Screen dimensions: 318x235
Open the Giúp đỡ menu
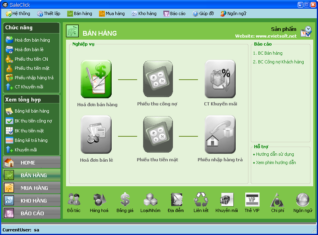pyautogui.click(x=203, y=13)
